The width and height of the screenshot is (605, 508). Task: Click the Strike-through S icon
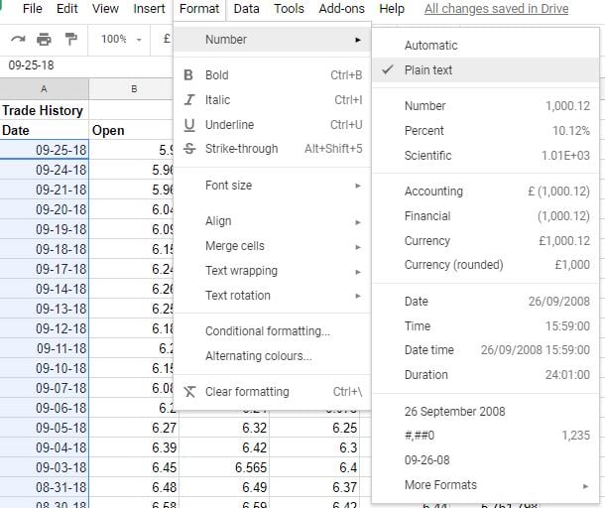coord(188,149)
